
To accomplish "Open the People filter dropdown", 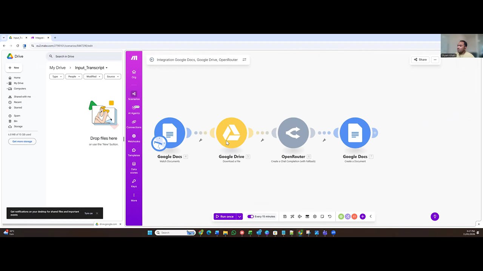I will tap(74, 76).
